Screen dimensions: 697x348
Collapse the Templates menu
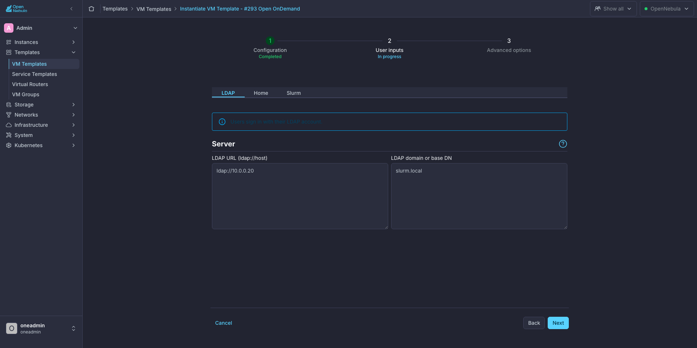tap(74, 52)
